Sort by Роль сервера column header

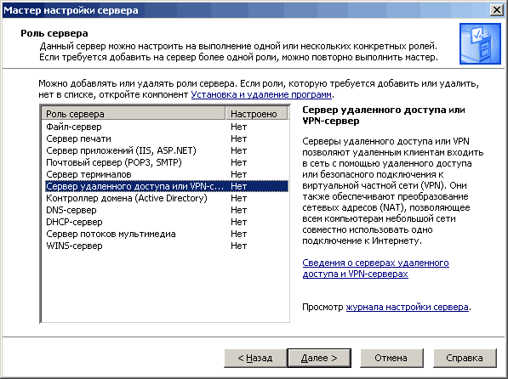click(x=134, y=114)
